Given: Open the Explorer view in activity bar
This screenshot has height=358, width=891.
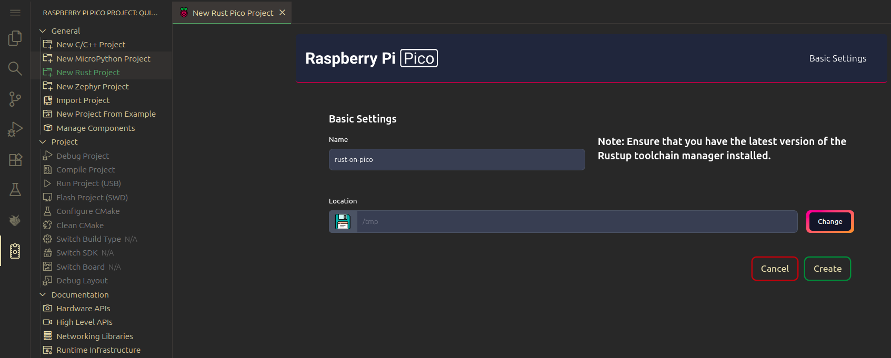Looking at the screenshot, I should click(x=15, y=38).
